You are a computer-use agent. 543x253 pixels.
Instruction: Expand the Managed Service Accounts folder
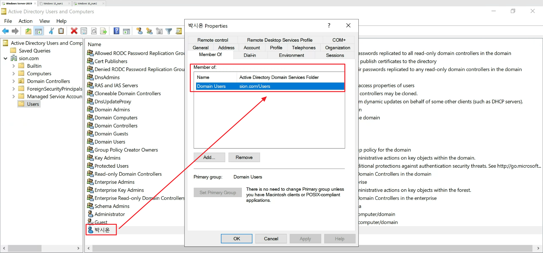[x=13, y=96]
